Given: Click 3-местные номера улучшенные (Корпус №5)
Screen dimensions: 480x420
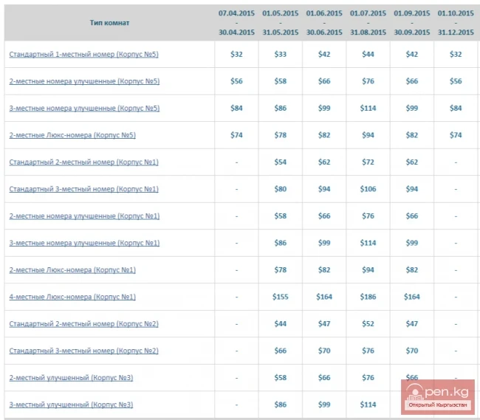Looking at the screenshot, I should click(x=84, y=109).
